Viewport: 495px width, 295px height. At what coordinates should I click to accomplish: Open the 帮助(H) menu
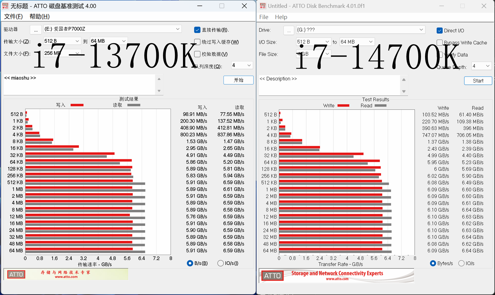40,16
